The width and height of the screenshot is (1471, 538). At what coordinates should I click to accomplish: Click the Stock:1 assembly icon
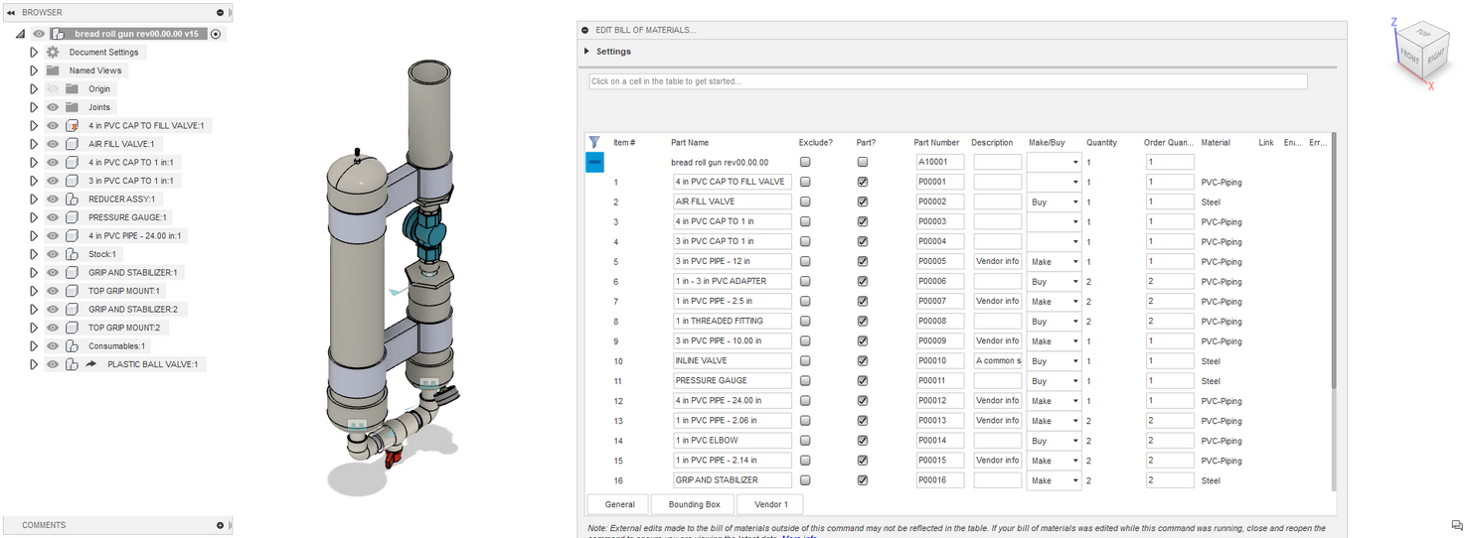[72, 254]
